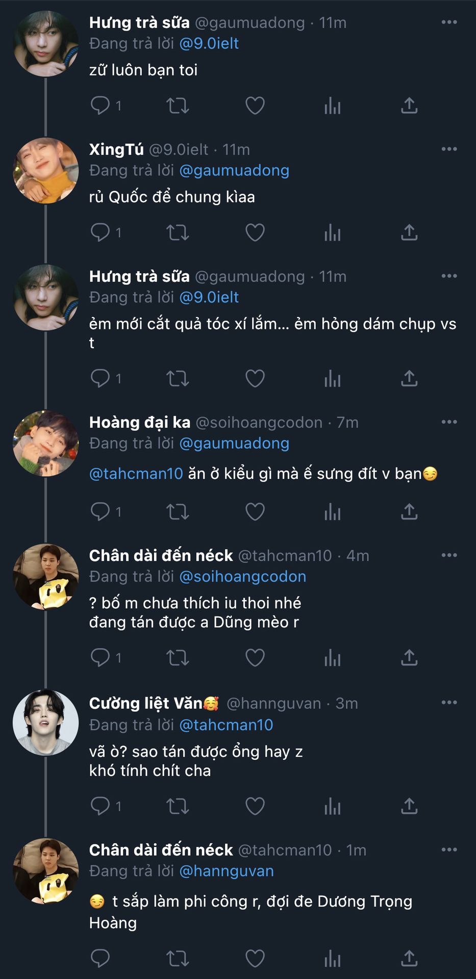Open the @tahcman10 mention in Hoàng đại ka's tweet

(136, 474)
